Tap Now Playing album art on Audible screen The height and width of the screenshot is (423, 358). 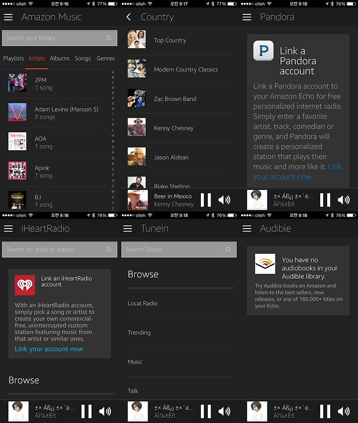pyautogui.click(x=257, y=412)
